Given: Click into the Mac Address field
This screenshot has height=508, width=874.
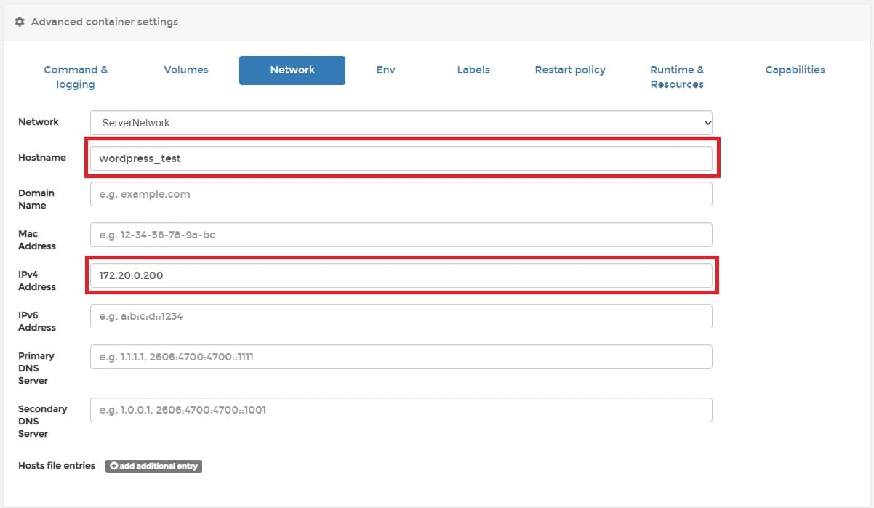Looking at the screenshot, I should (x=401, y=235).
